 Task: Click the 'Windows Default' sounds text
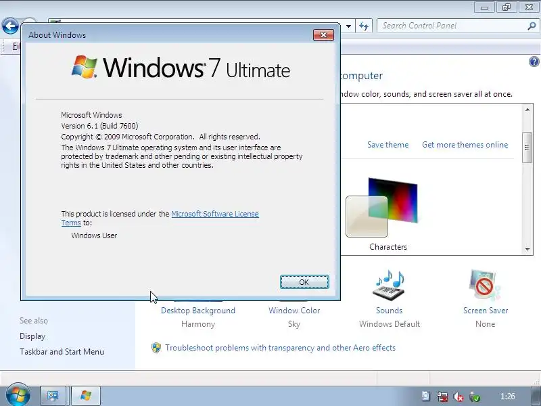pos(390,324)
